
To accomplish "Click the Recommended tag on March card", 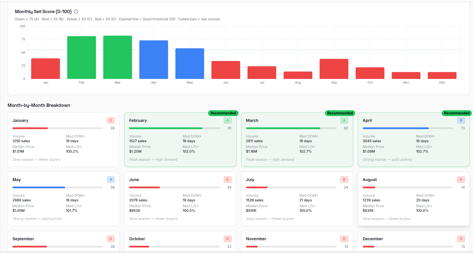I will pos(340,113).
